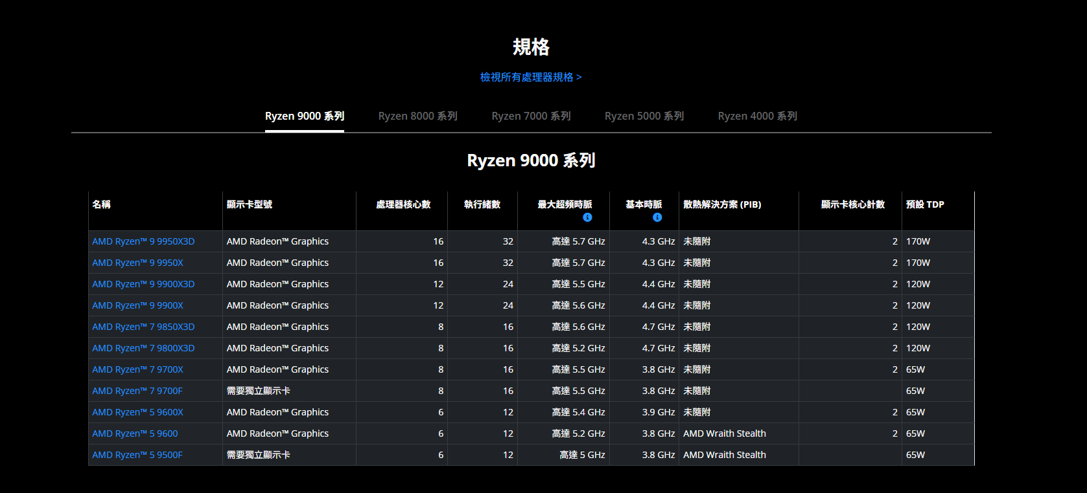Screen dimensions: 1087x493
Task: View AMD Ryzen 5 9500F details link
Action: point(137,455)
